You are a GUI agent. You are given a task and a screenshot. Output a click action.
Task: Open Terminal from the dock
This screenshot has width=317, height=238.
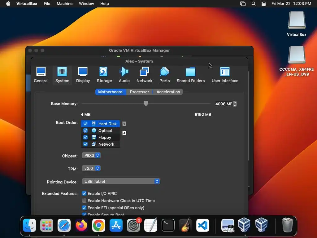168,225
